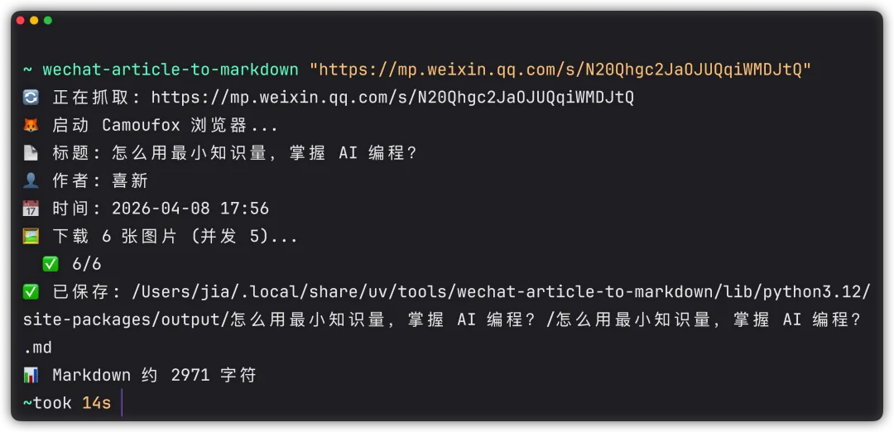Open the mp.weixin.qq.com link after 正在抓取

pyautogui.click(x=392, y=98)
